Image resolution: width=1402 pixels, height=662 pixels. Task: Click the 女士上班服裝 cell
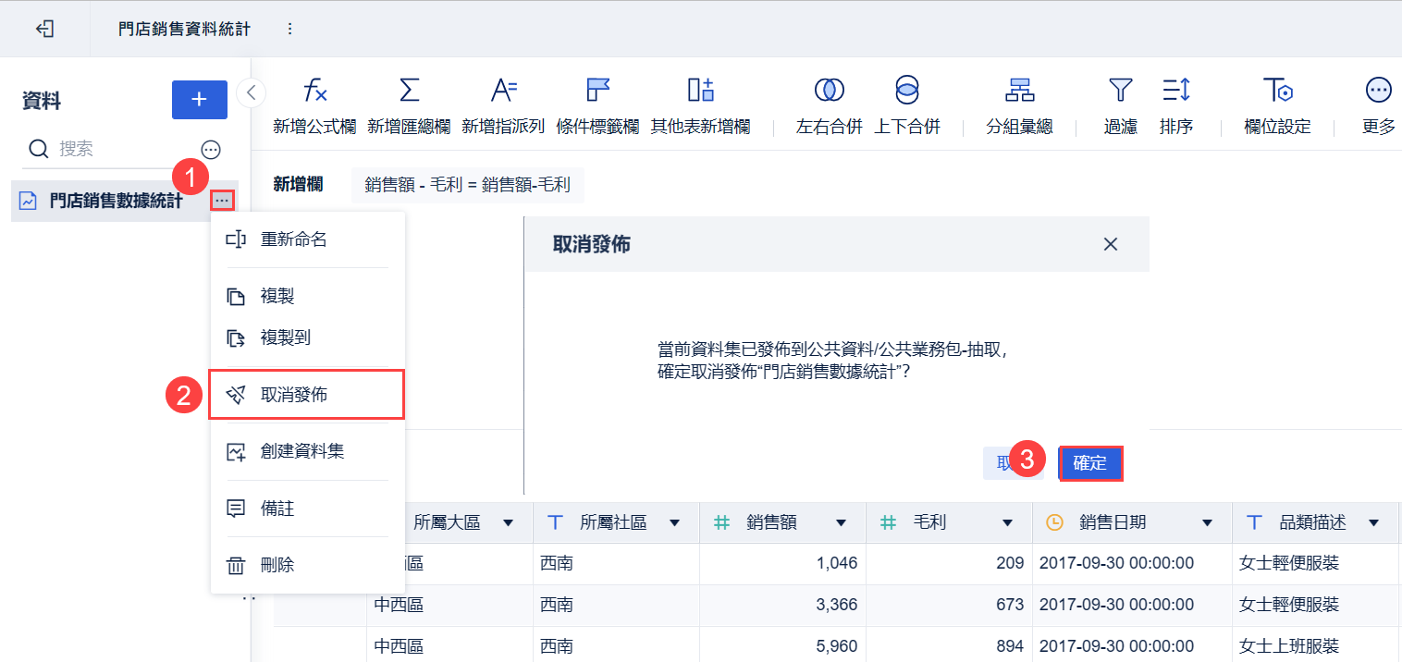[1315, 645]
